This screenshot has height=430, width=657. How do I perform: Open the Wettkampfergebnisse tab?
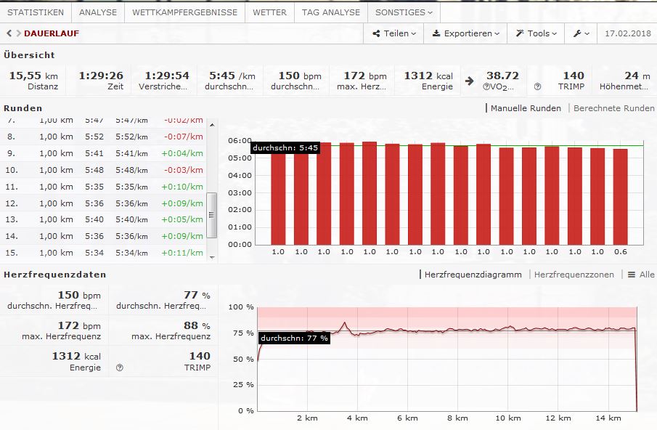[x=184, y=12]
